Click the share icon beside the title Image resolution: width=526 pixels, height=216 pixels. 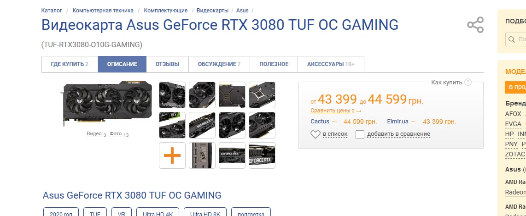(475, 25)
